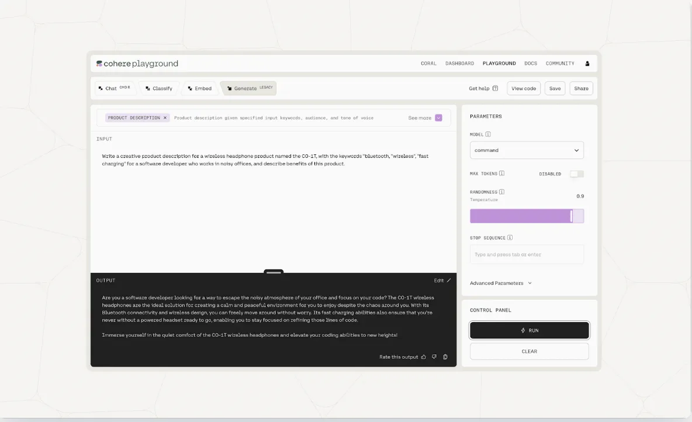Click the Stop Sequence info icon
This screenshot has width=692, height=422.
510,237
